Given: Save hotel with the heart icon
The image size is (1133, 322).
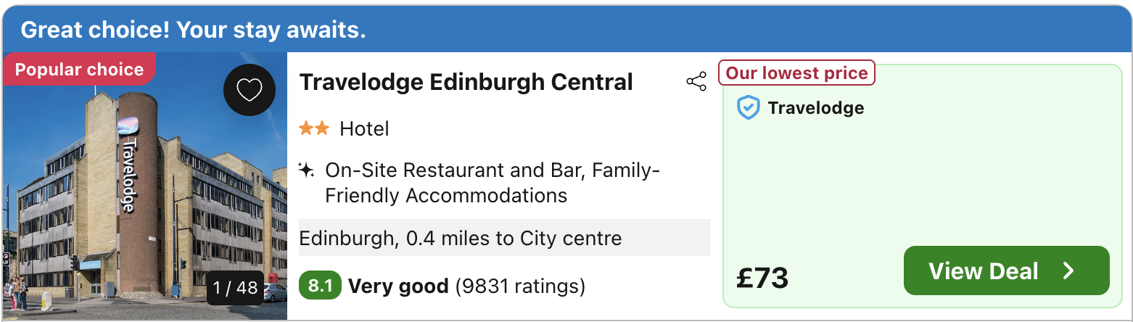Looking at the screenshot, I should 250,90.
